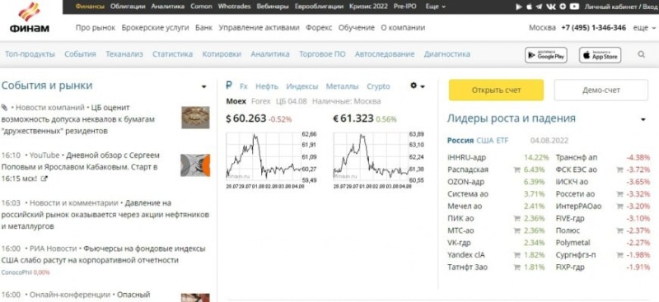Viewport: 659px width, 302px height.
Task: Click cart icon next to Полюс
Action: click(x=619, y=230)
